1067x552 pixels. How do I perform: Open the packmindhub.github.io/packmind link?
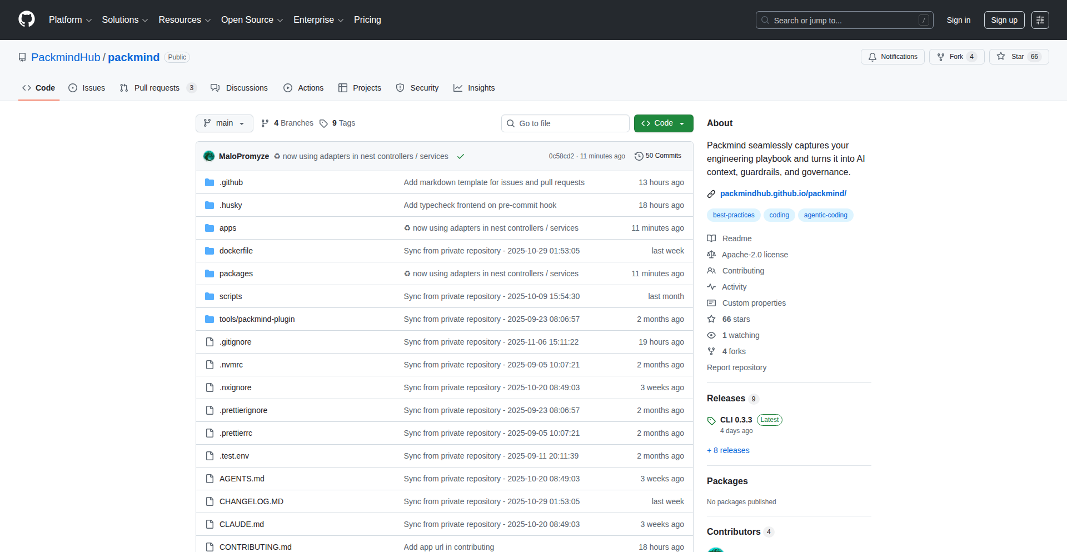pyautogui.click(x=783, y=193)
